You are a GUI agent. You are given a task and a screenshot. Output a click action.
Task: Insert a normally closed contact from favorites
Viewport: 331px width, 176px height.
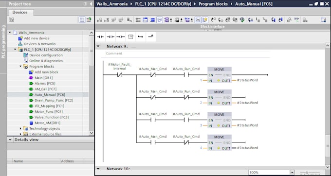pyautogui.click(x=110, y=37)
